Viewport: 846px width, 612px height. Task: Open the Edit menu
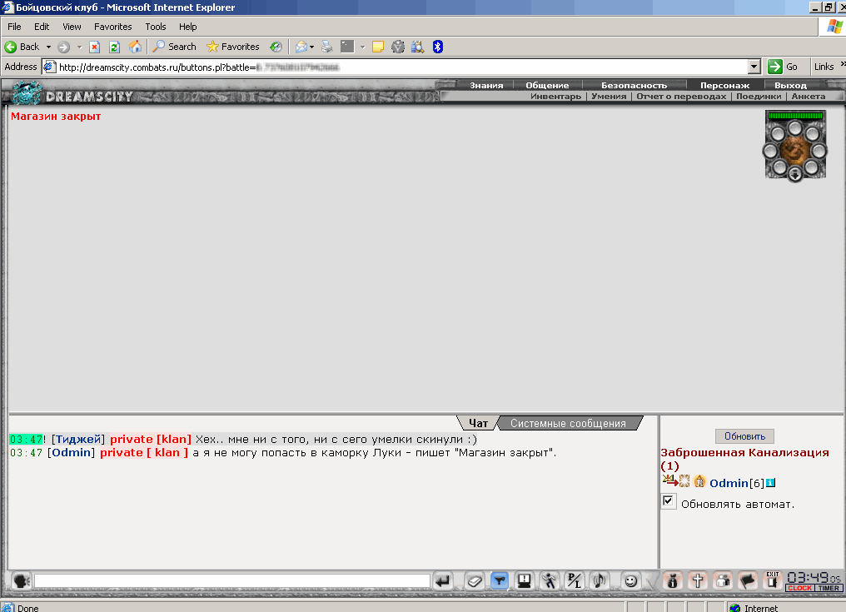pyautogui.click(x=42, y=27)
